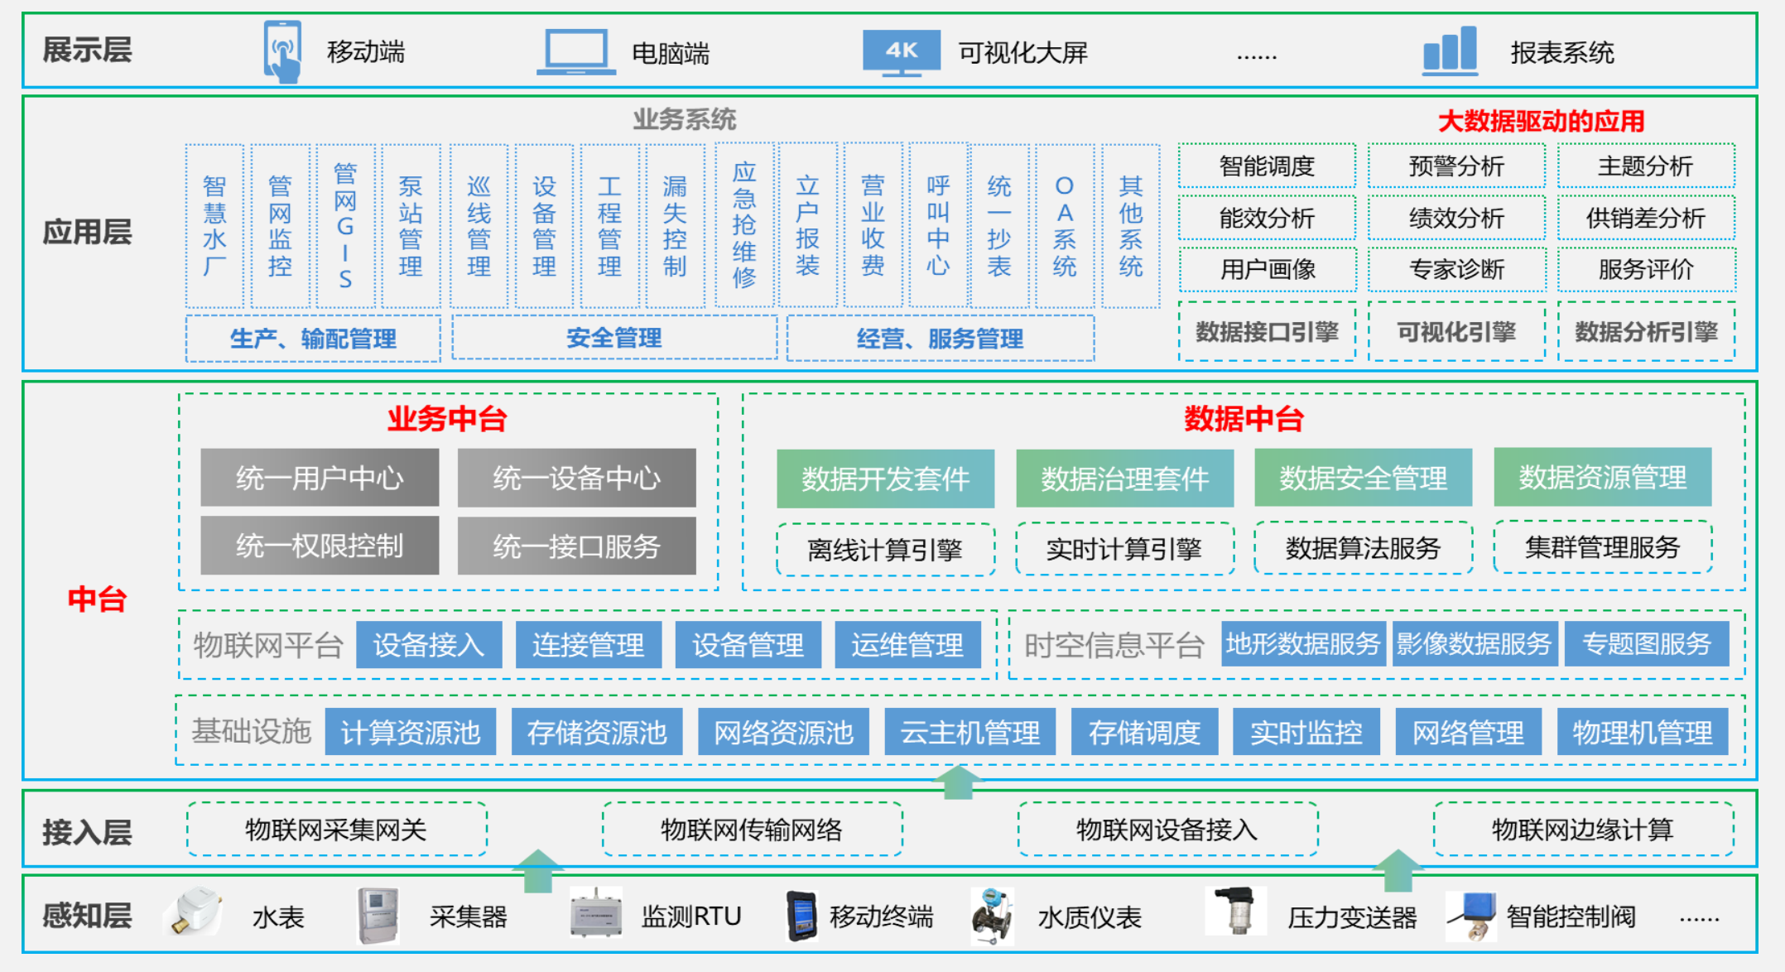Click the smart control valve image

coord(1471,916)
